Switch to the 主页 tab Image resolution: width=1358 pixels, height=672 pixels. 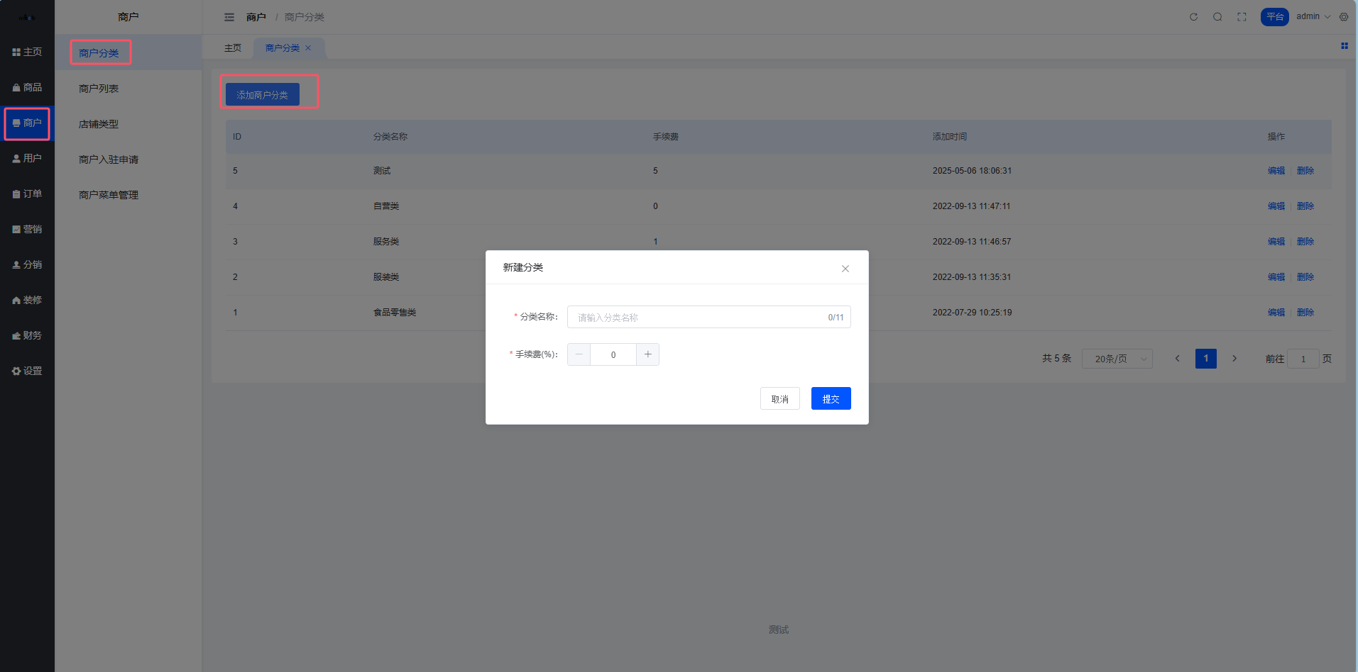(x=233, y=48)
